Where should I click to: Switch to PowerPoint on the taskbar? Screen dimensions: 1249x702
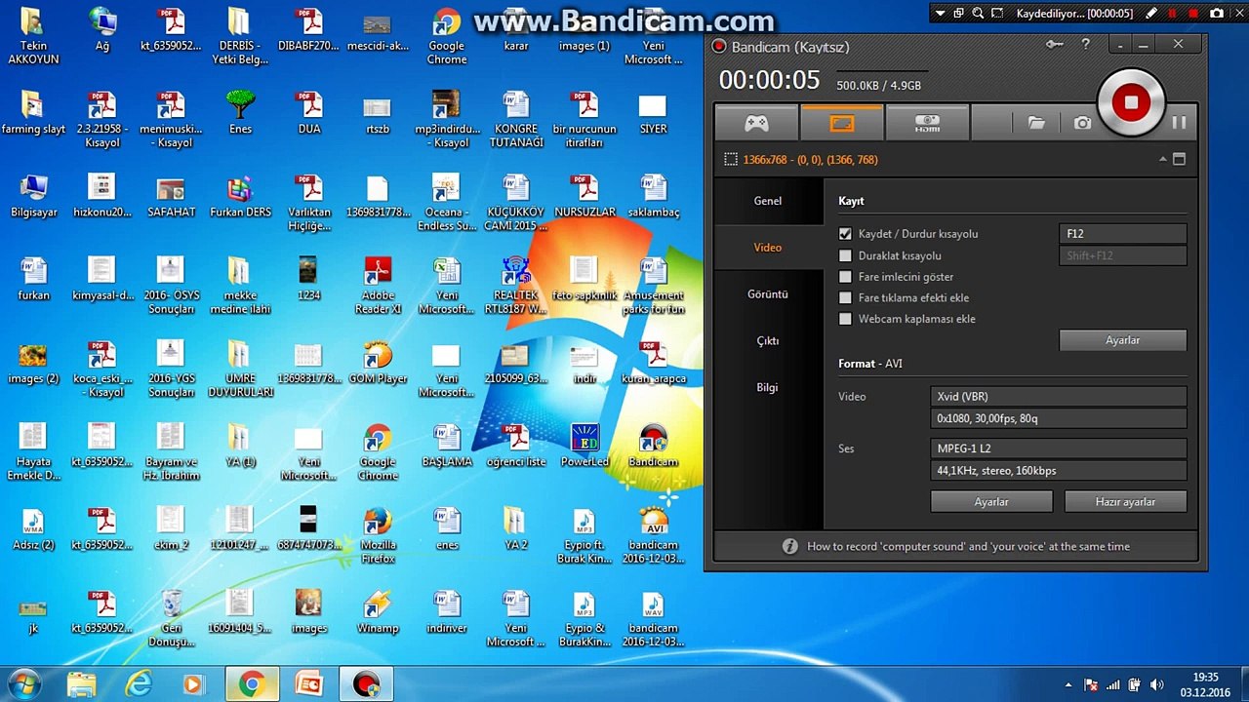pos(308,684)
